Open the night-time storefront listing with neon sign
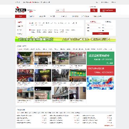The width and height of the screenshot is (129, 129). click(43, 76)
